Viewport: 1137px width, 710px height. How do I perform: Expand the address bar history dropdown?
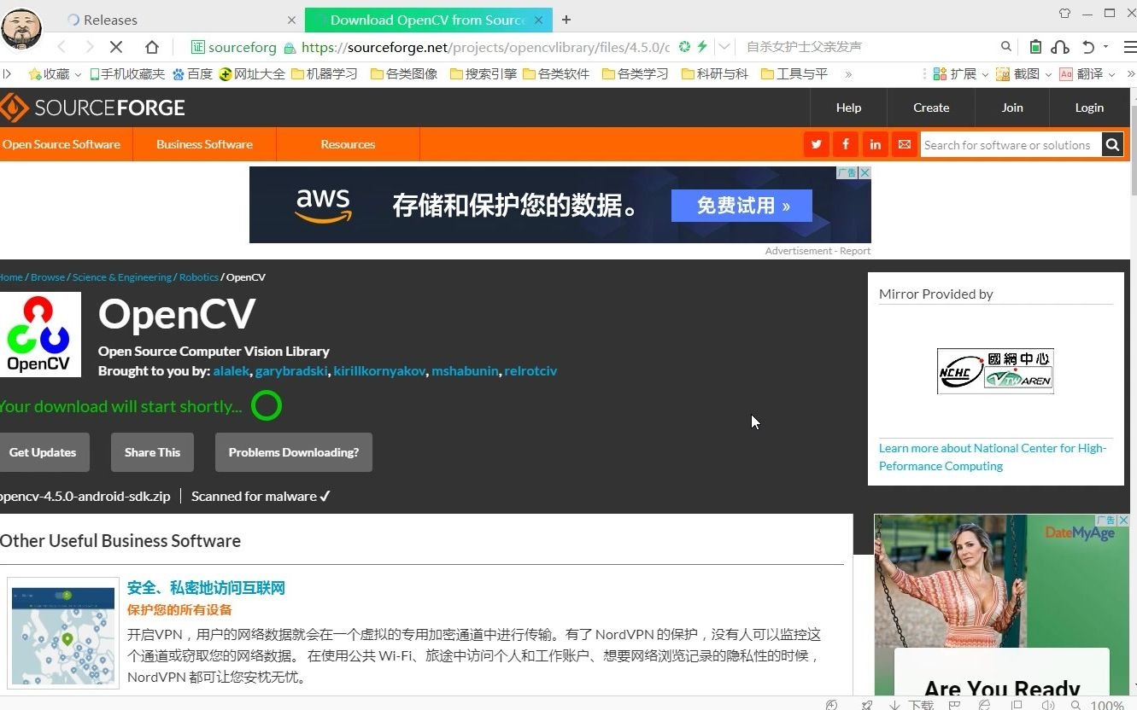pos(724,47)
